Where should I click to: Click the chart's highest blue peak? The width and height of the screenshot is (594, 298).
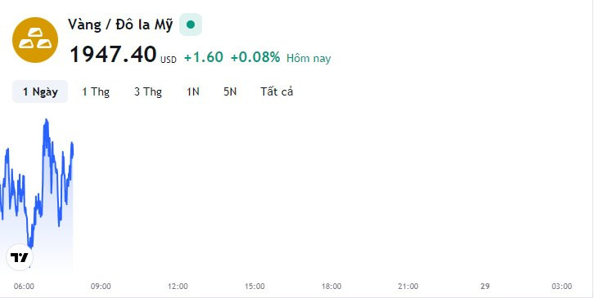[x=46, y=120]
